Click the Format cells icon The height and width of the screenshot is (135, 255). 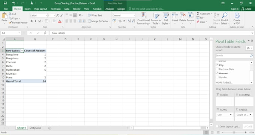click(190, 16)
